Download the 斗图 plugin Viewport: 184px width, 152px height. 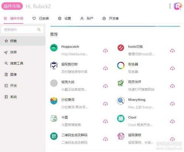pos(105,121)
